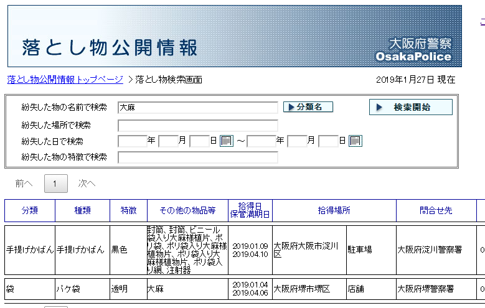Select the 大阪府堺市堺区 location cell
This screenshot has height=308, width=485.
(309, 289)
